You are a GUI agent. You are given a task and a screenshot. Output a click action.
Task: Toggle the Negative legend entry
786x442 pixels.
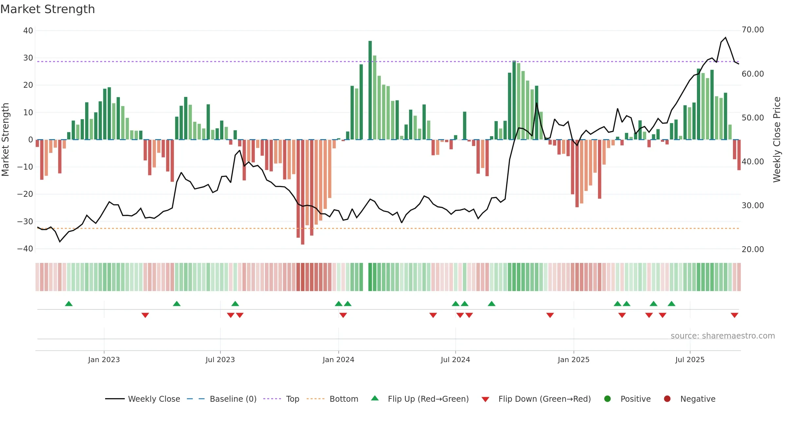tap(689, 399)
